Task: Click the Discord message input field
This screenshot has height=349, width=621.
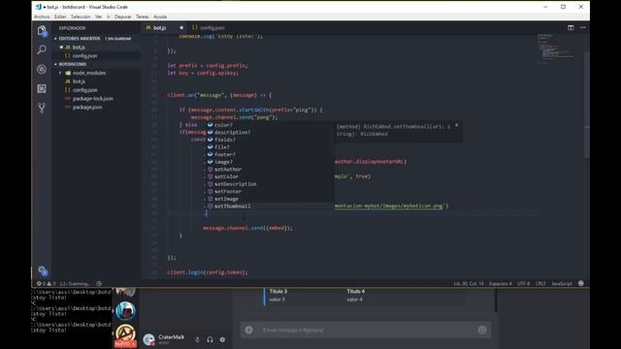Action: [367, 330]
